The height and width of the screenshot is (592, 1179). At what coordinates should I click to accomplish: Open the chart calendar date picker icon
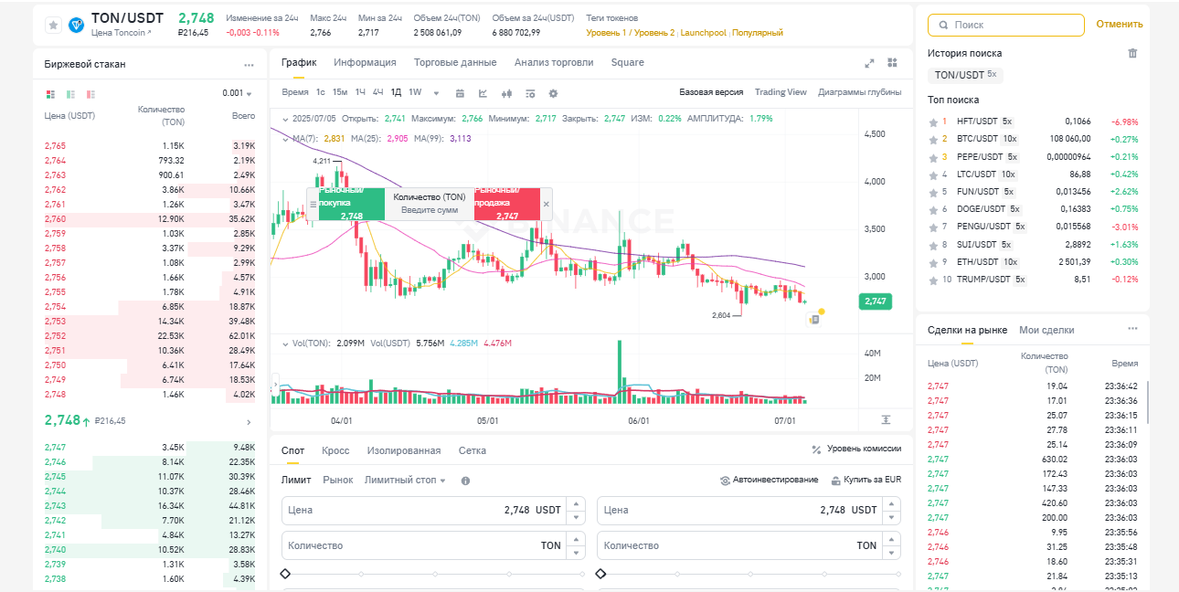tap(460, 93)
